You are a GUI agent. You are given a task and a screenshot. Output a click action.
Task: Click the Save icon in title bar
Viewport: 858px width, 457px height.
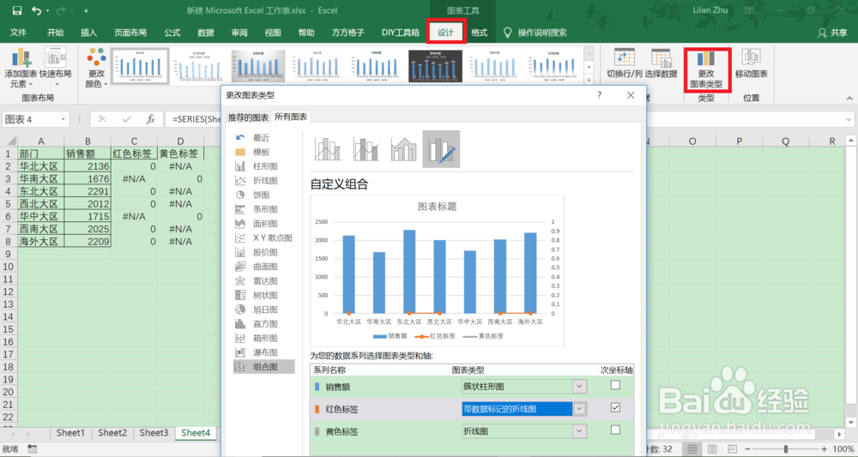17,10
